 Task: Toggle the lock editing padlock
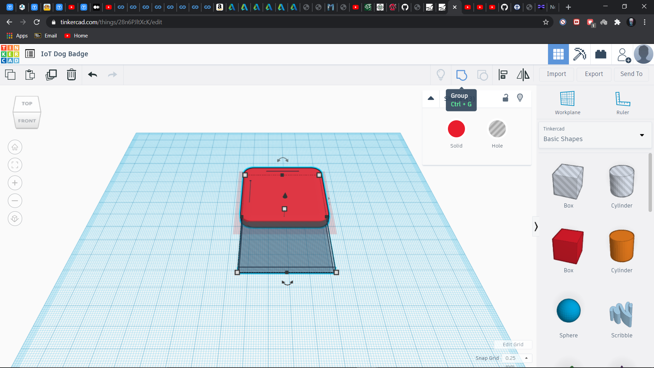[505, 98]
